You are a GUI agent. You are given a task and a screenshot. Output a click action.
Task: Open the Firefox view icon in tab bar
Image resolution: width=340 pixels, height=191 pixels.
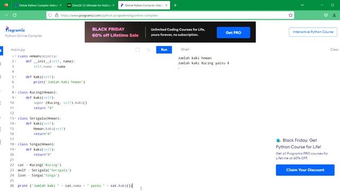tap(6, 5)
